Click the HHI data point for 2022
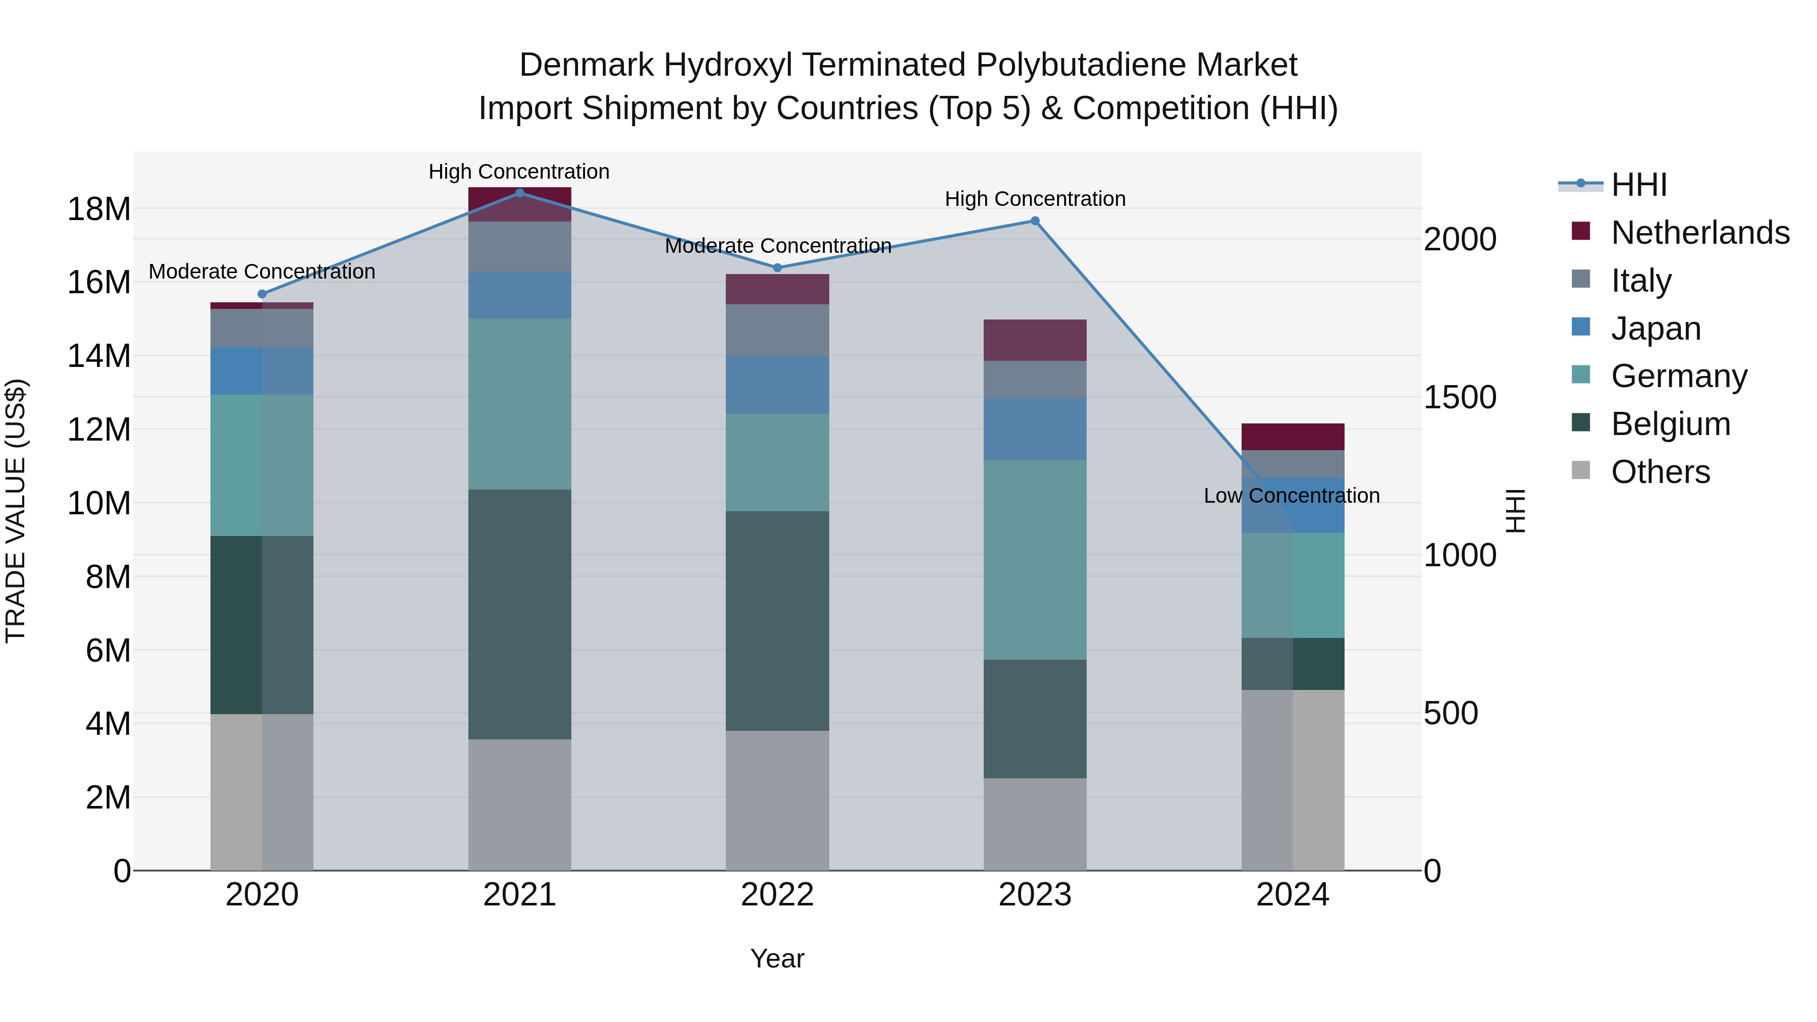The width and height of the screenshot is (1817, 1022). coord(777,268)
